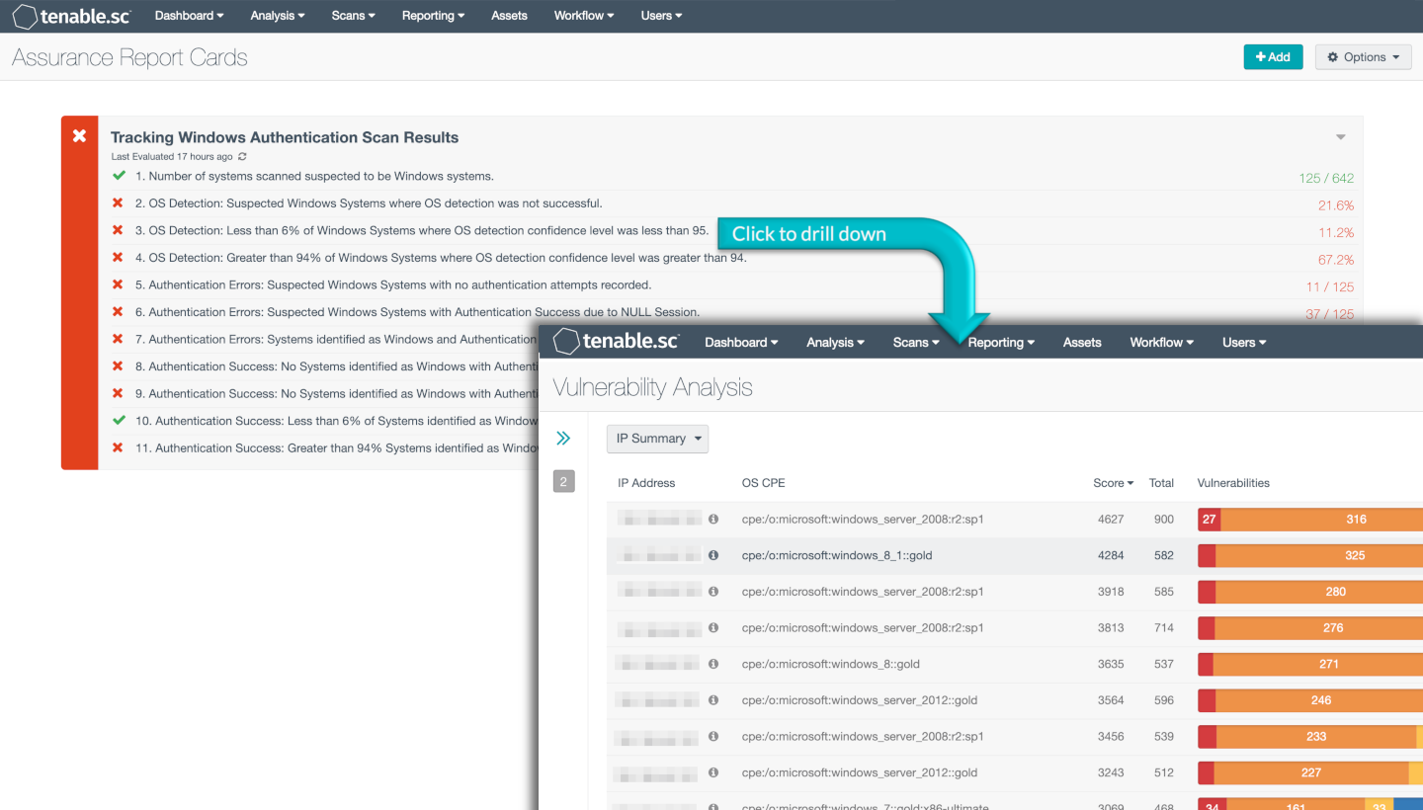This screenshot has width=1423, height=810.
Task: Click the red X status icon of the report card
Action: pyautogui.click(x=79, y=136)
